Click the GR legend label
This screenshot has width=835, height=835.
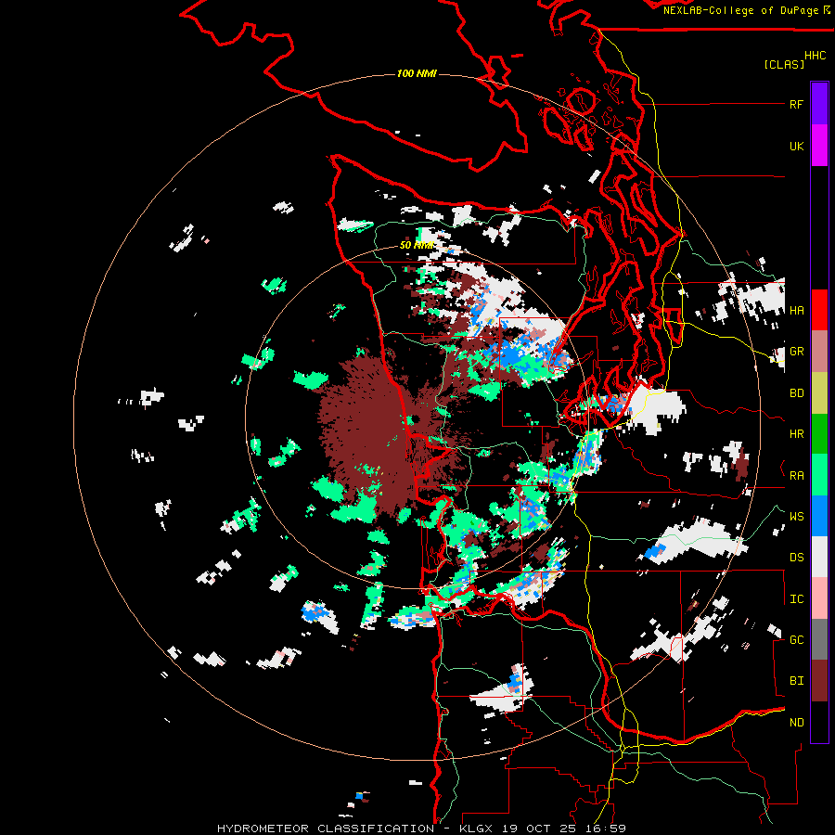pos(796,352)
